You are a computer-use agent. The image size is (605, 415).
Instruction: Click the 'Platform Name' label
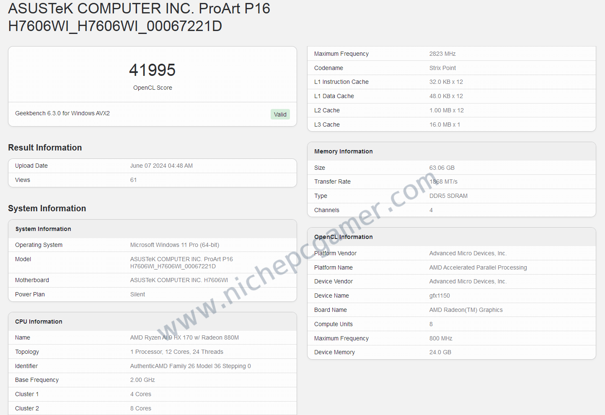(334, 267)
